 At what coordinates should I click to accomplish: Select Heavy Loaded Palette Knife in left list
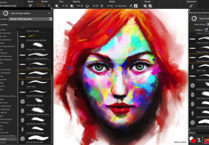(34, 56)
